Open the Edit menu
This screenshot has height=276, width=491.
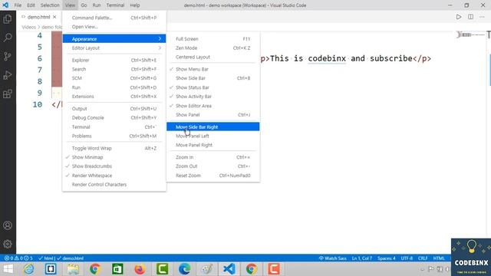[31, 5]
